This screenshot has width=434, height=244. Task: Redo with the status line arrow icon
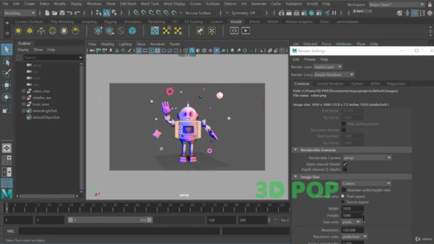77,13
